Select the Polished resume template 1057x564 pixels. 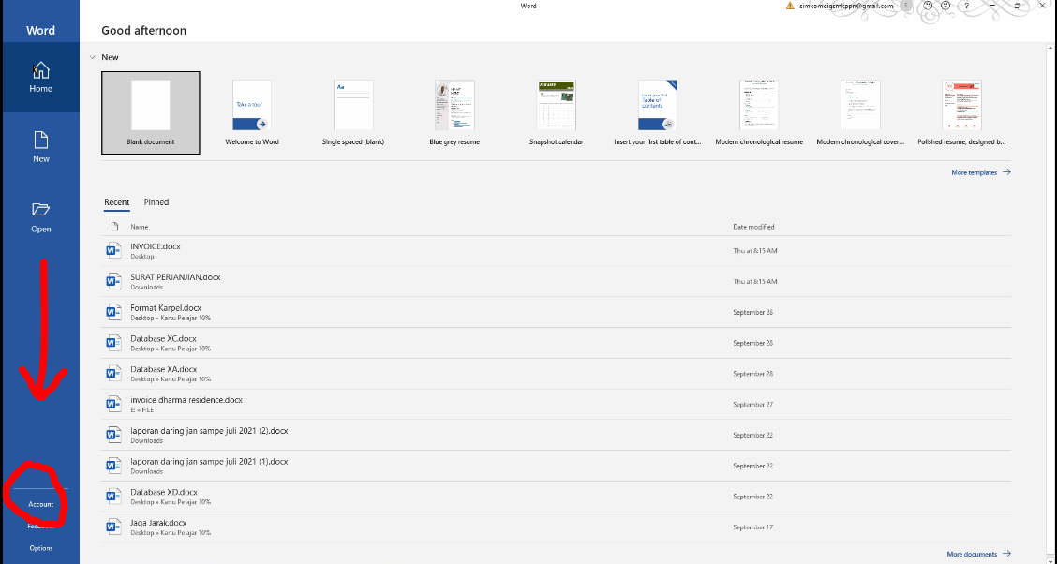(961, 112)
